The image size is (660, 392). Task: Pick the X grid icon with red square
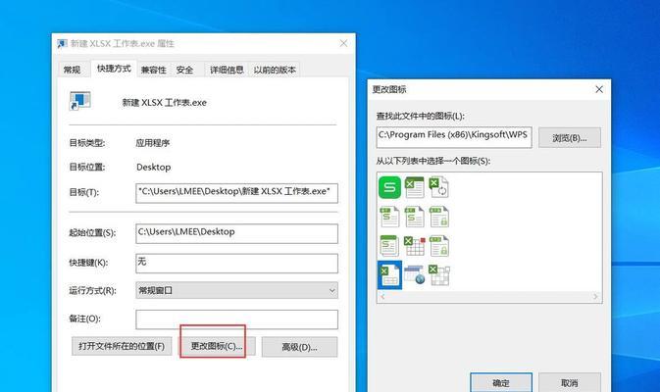(x=415, y=246)
